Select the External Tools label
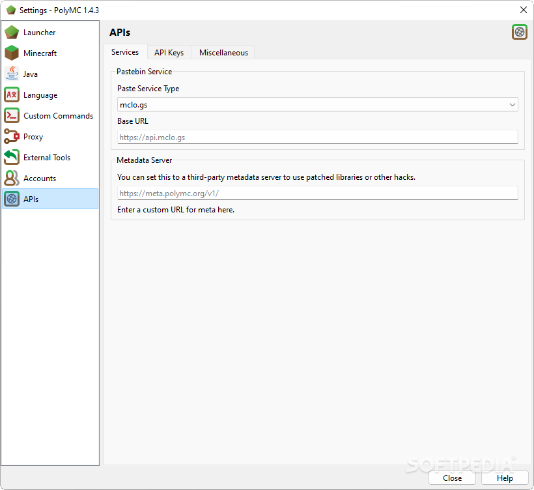This screenshot has height=490, width=534. click(x=47, y=158)
